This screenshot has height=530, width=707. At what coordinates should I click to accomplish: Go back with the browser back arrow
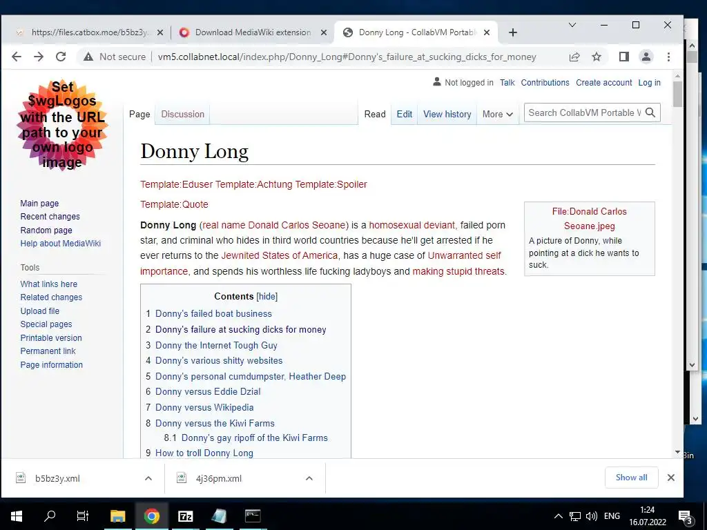coord(17,57)
